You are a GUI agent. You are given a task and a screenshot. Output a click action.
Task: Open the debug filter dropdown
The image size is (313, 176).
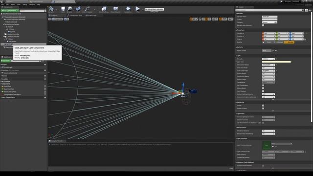(155, 9)
